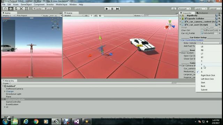Open the Assets menu
223x125 pixels.
click(16, 5)
